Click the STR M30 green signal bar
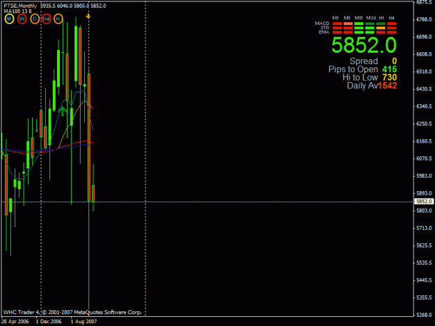435x326 pixels. [x=370, y=28]
